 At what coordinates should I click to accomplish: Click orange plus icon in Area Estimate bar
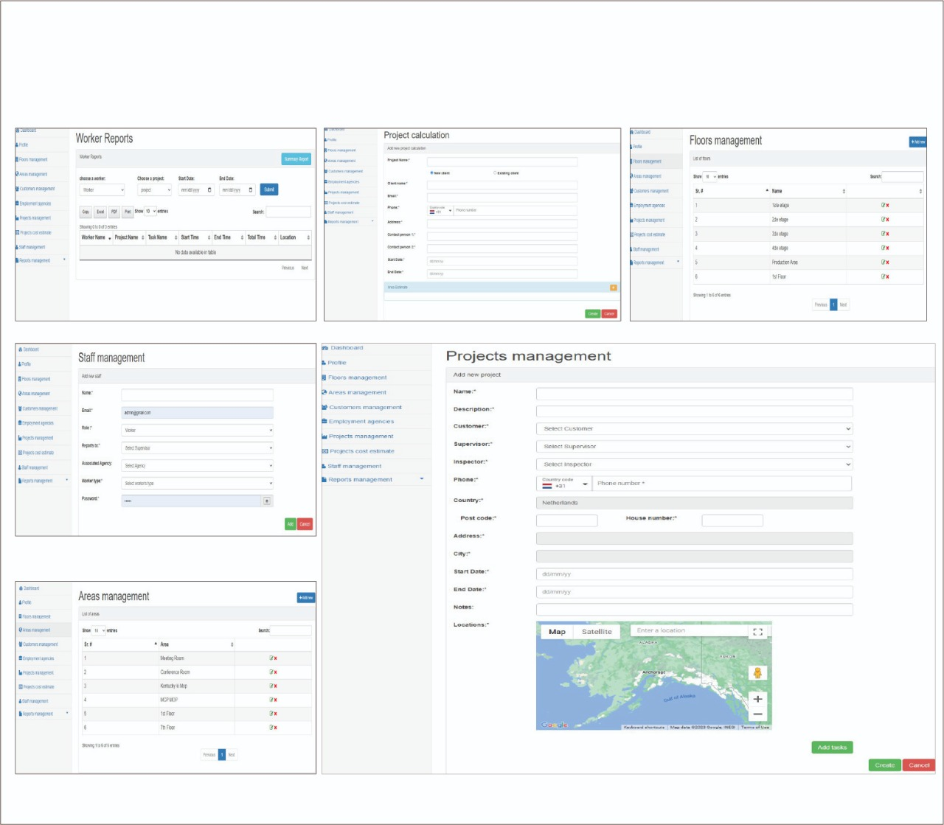point(614,288)
